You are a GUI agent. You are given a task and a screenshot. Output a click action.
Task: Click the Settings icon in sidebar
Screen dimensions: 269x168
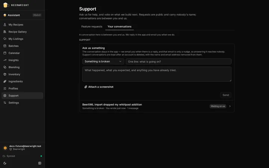(5, 103)
